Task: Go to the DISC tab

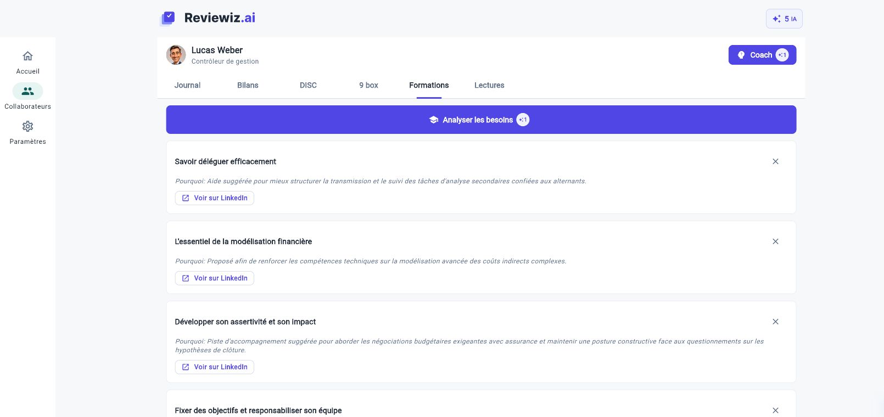Action: point(308,85)
